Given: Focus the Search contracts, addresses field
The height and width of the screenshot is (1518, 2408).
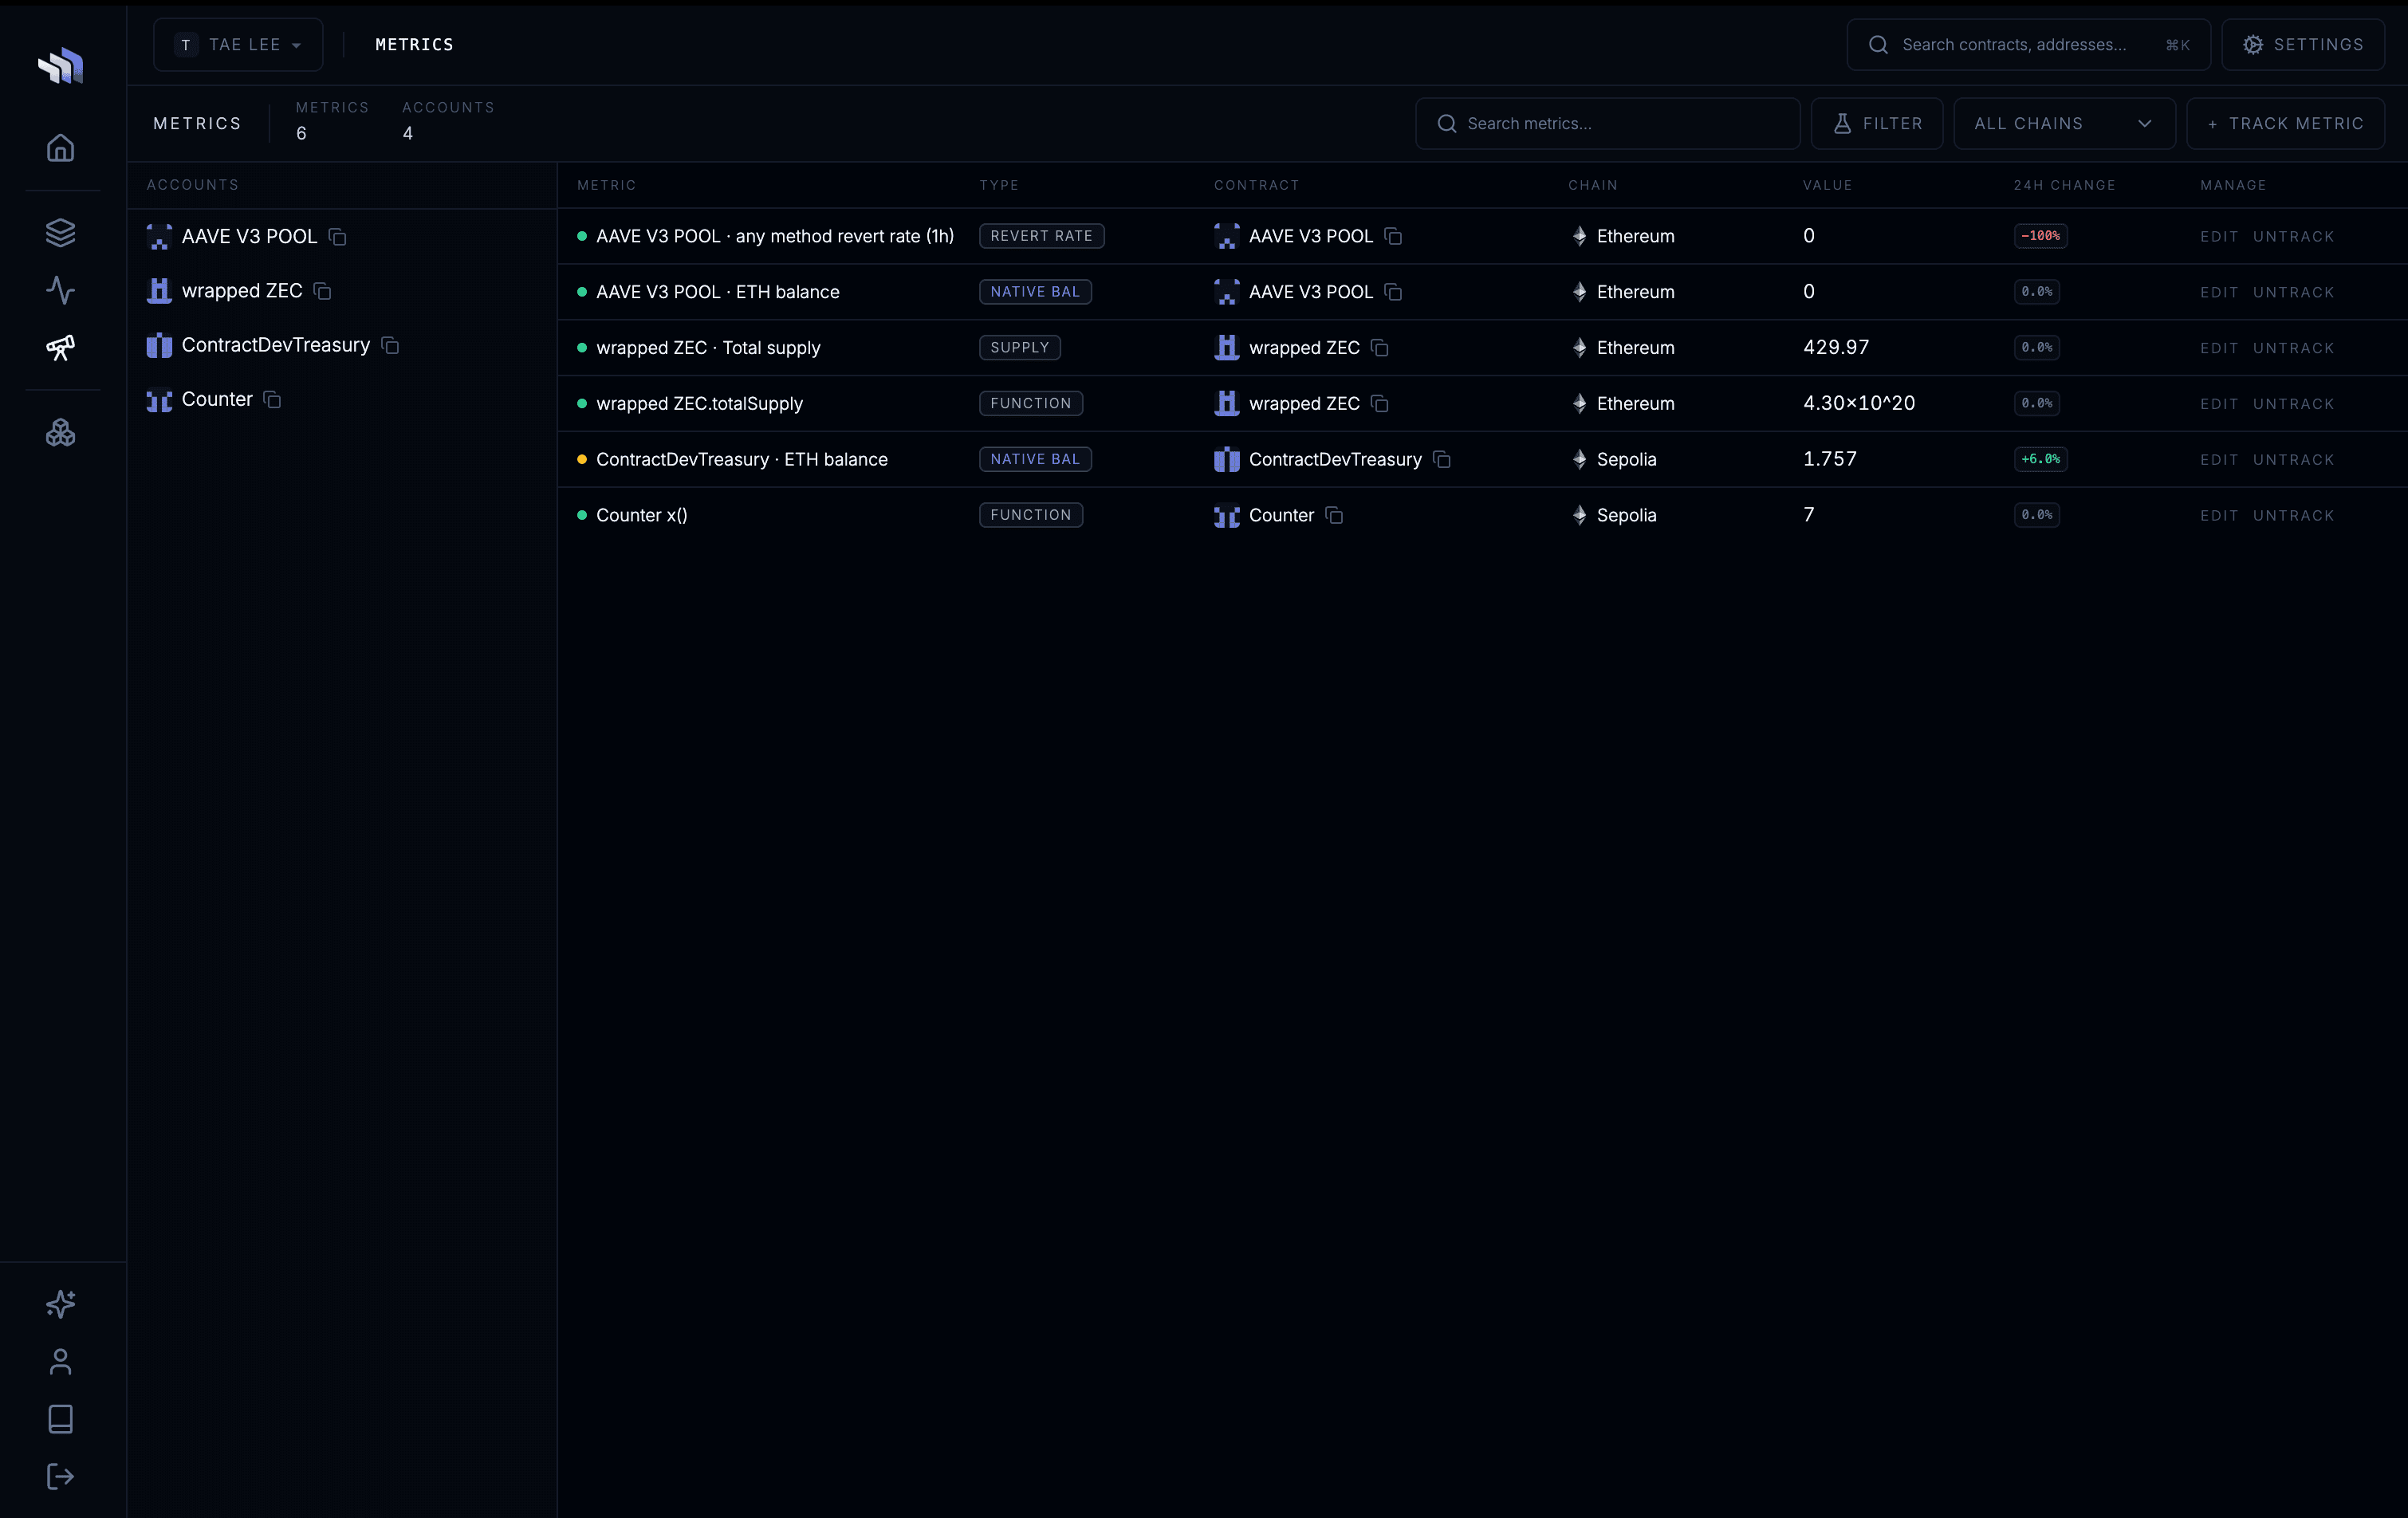Looking at the screenshot, I should coord(2028,44).
